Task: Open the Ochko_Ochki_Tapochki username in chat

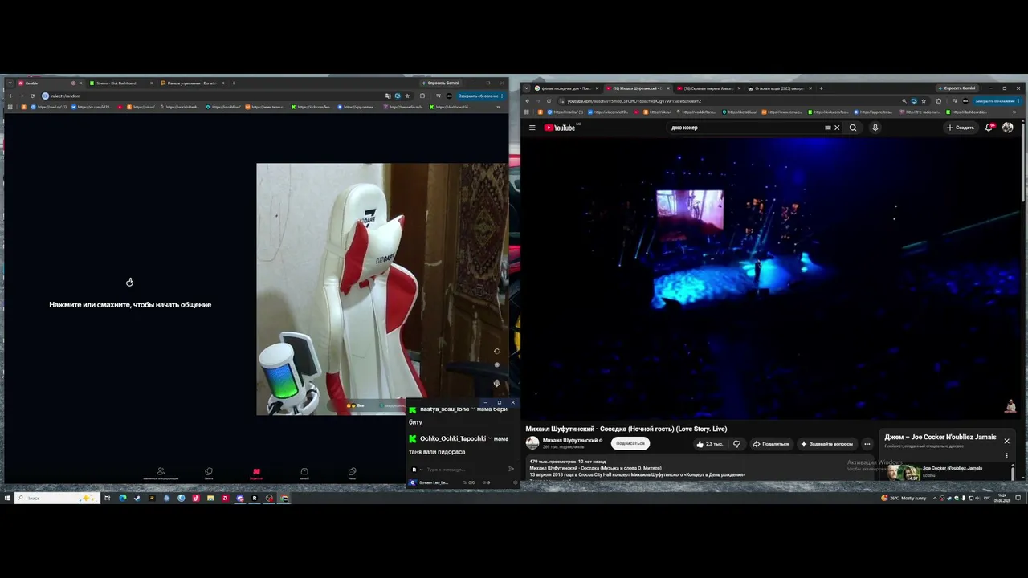Action: pos(453,439)
